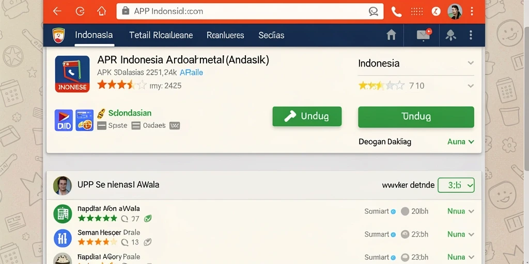The height and width of the screenshot is (264, 529).
Task: Click Sumiart in the Napdlar AGory row
Action: (377, 257)
